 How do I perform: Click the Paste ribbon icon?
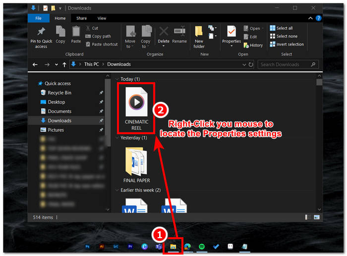(x=76, y=35)
